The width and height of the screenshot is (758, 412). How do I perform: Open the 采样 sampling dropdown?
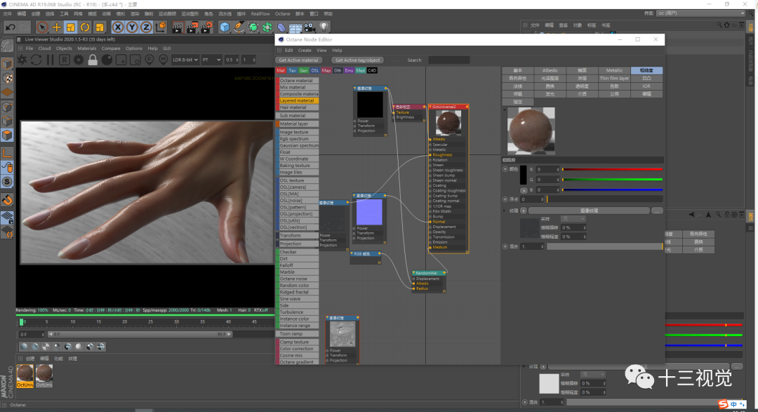coord(573,219)
